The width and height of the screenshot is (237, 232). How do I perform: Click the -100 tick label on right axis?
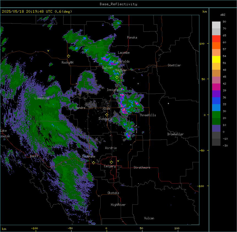pos(201,186)
